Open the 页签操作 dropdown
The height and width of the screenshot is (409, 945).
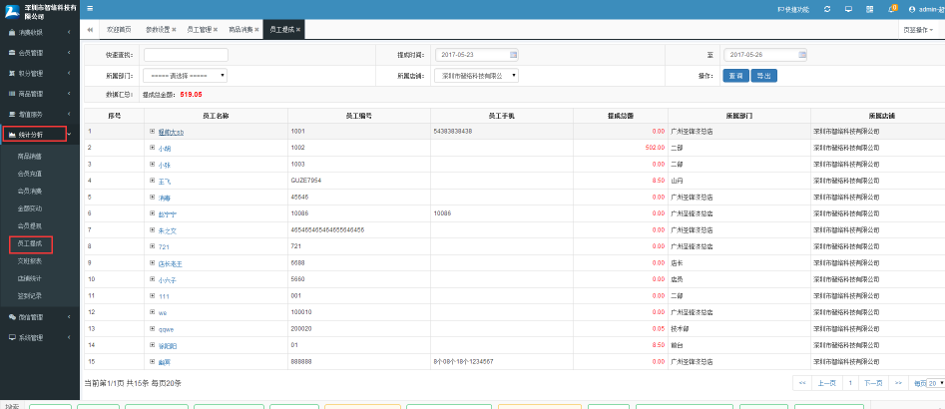tap(917, 30)
